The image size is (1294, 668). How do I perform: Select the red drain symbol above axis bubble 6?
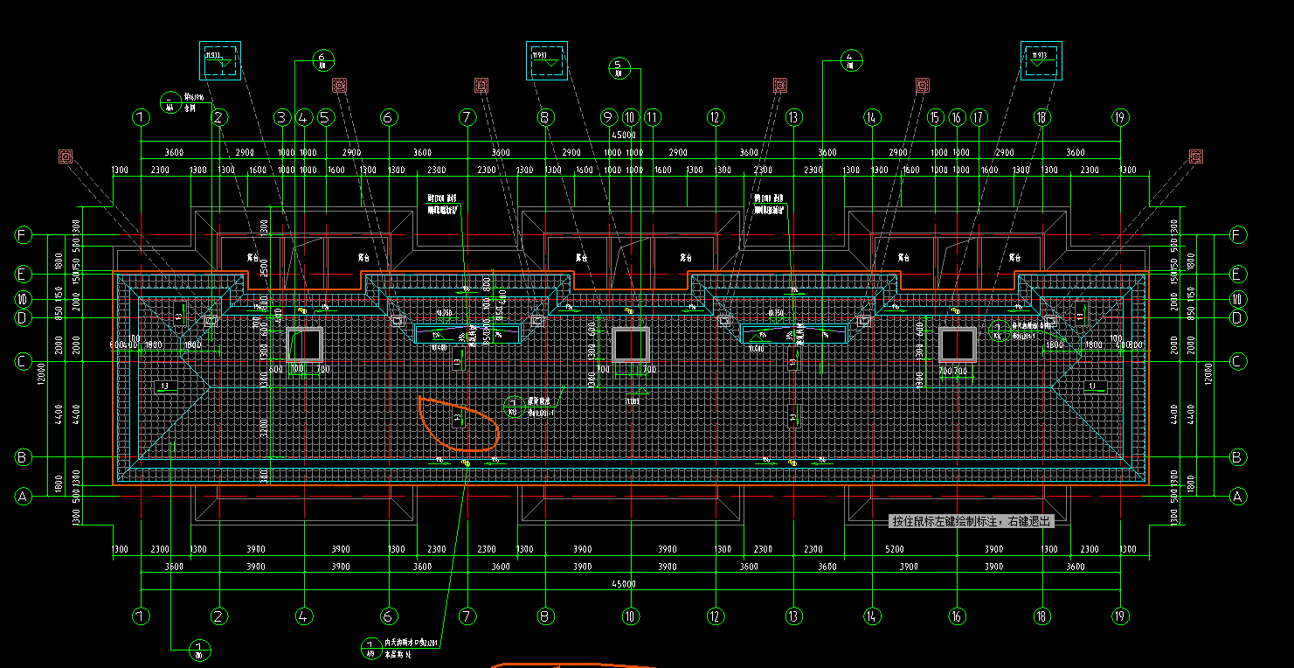tap(340, 85)
